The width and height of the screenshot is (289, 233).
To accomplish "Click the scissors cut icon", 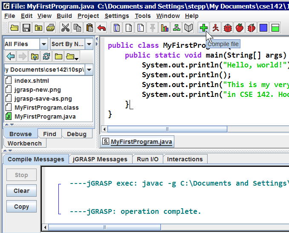I will (65, 28).
